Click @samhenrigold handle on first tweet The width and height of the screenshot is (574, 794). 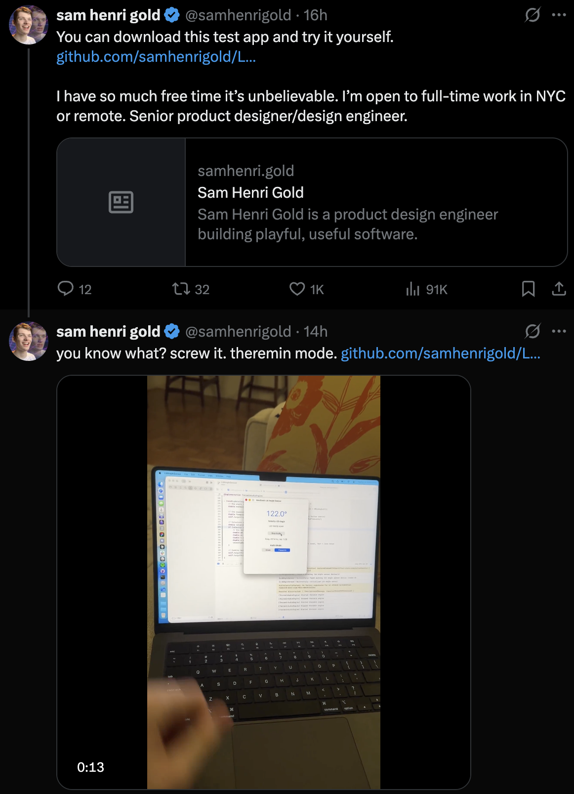pyautogui.click(x=238, y=15)
